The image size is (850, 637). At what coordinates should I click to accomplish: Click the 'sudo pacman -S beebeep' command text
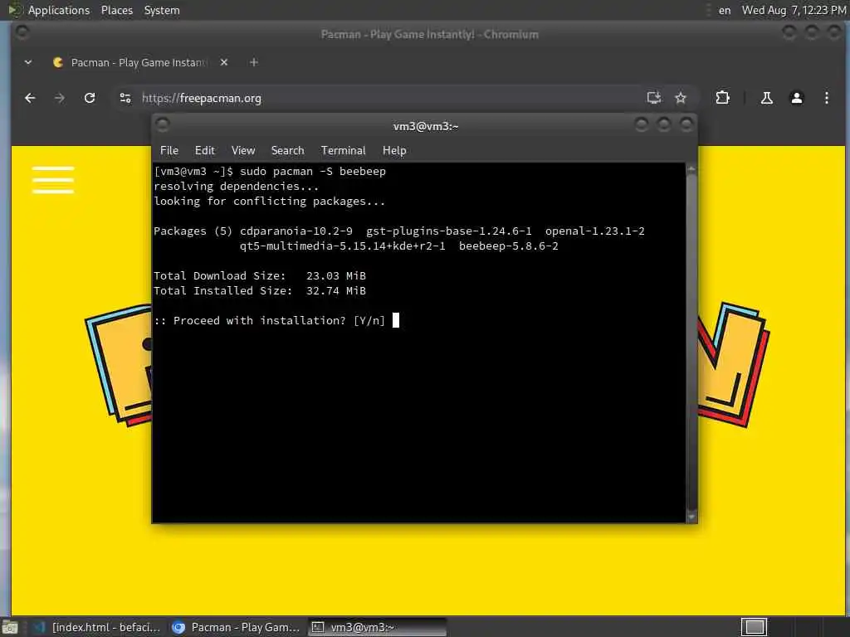pos(313,172)
